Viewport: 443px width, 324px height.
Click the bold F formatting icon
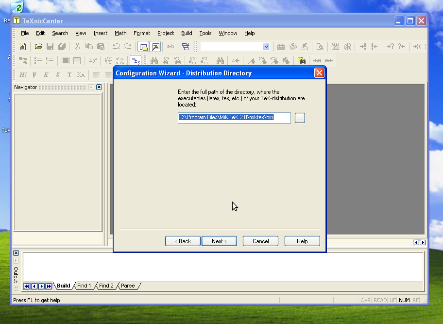click(34, 75)
